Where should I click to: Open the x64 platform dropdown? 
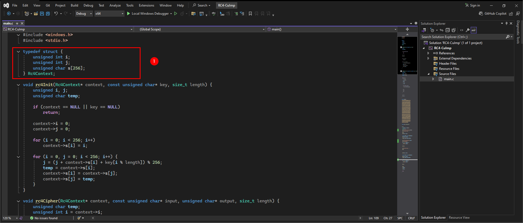(109, 14)
